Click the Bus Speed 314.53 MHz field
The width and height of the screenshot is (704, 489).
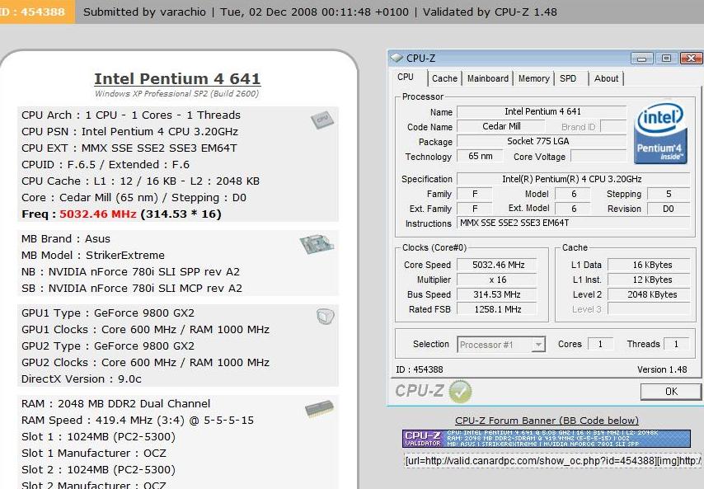pos(496,294)
